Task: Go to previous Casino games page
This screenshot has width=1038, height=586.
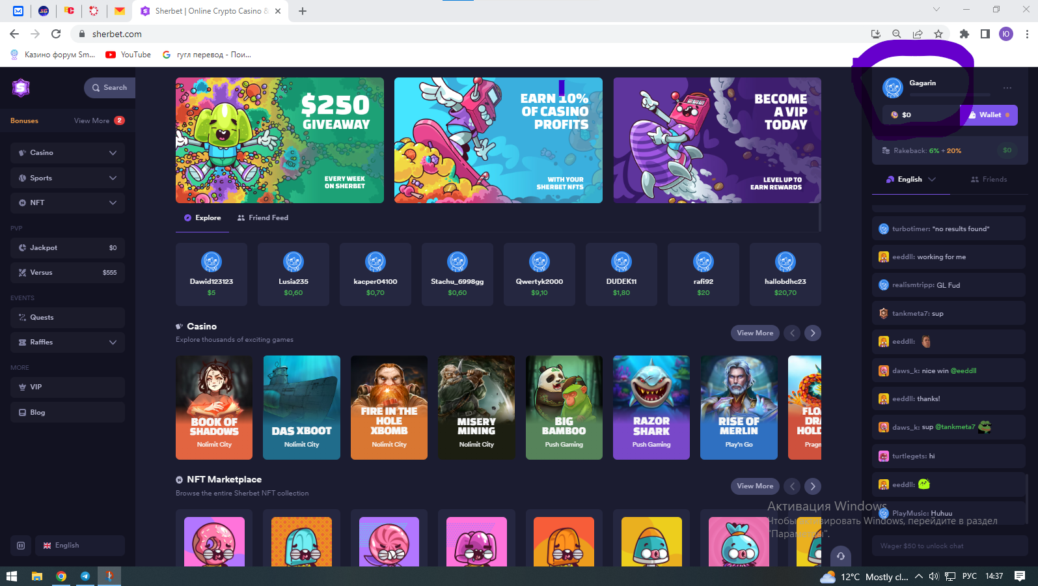Action: 792,333
